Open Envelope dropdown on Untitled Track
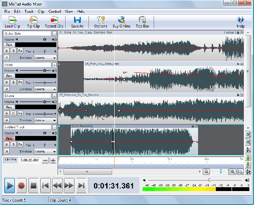 point(45,151)
